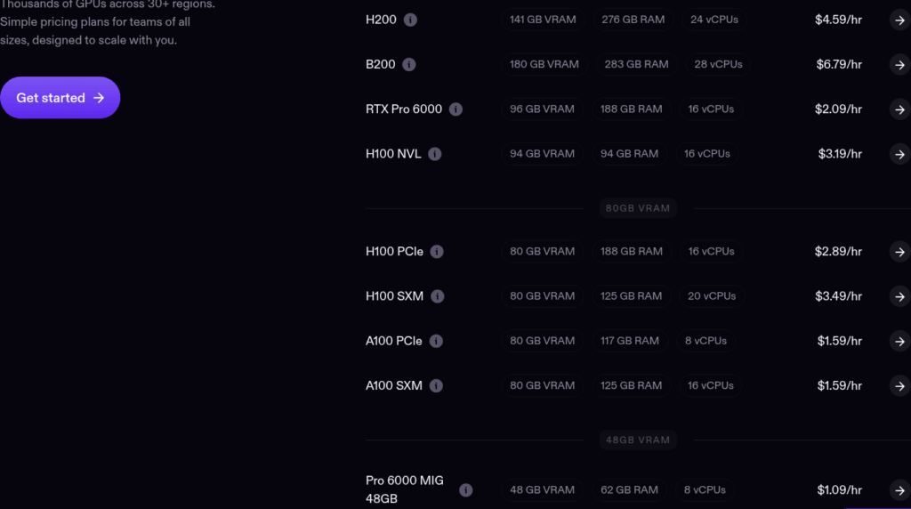The image size is (911, 509).
Task: View info tooltip for H100 PCIe
Action: click(437, 252)
